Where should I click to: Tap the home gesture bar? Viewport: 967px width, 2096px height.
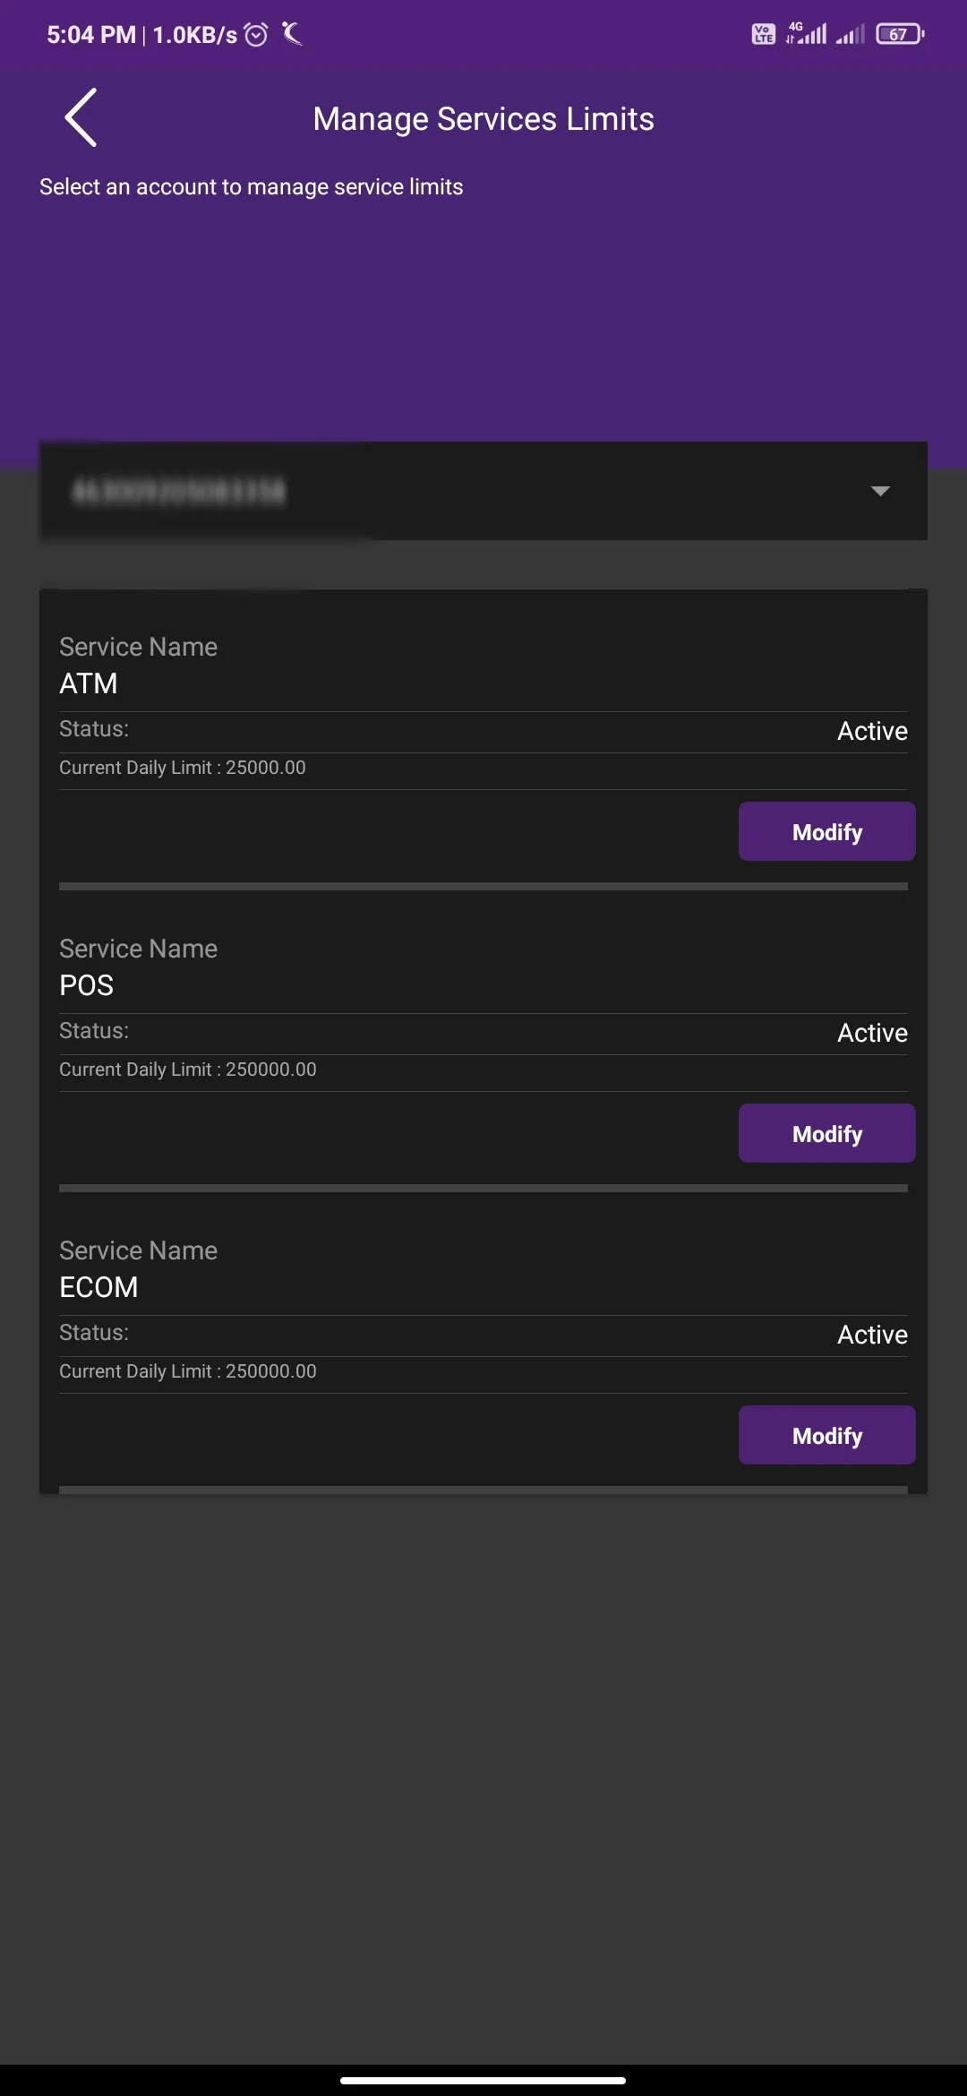point(483,2080)
